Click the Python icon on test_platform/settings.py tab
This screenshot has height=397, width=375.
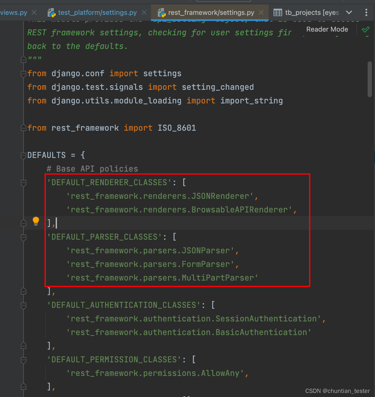click(51, 13)
